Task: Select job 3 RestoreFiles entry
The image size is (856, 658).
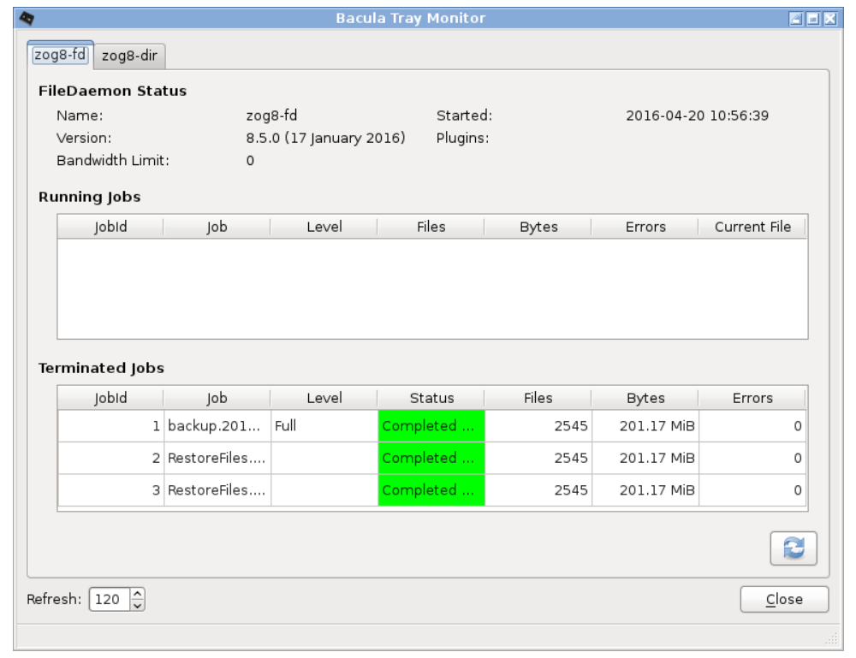Action: pos(217,490)
